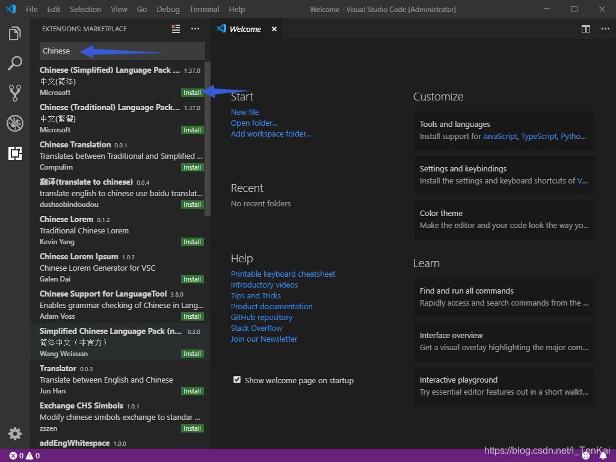This screenshot has height=462, width=616.
Task: Open the Terminal menu
Action: pyautogui.click(x=205, y=9)
